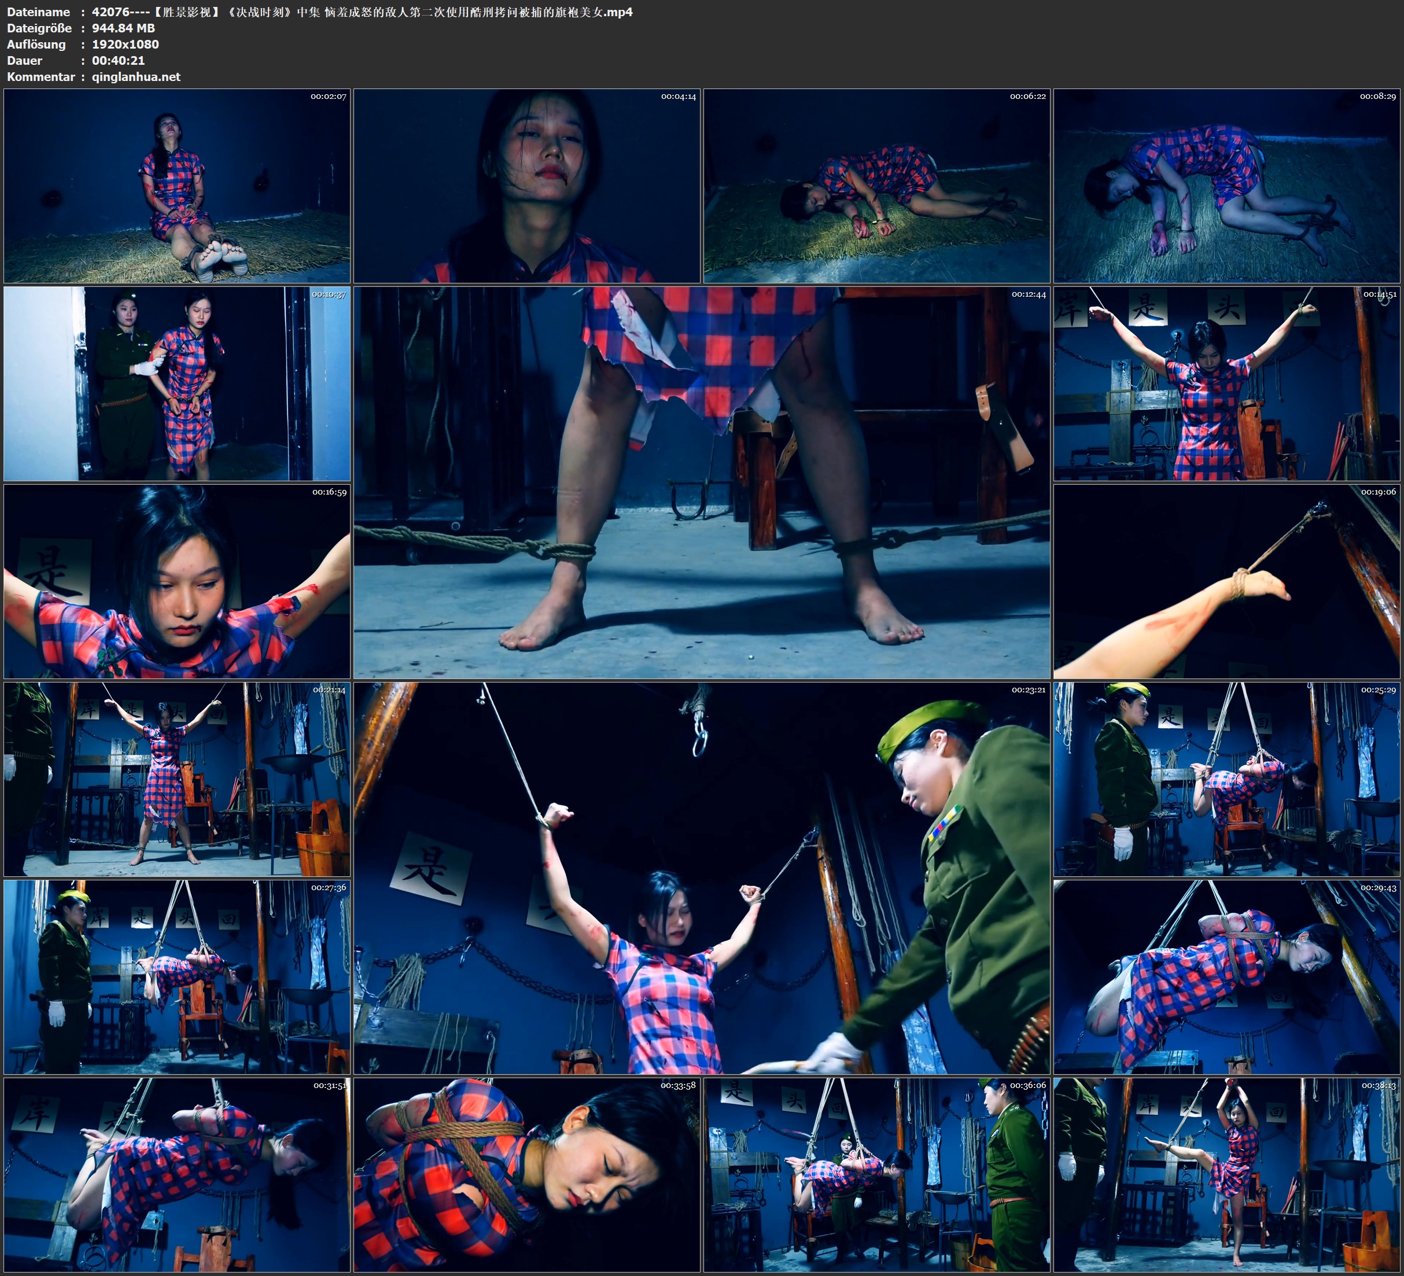The height and width of the screenshot is (1276, 1404).
Task: Open the thumbnail marked 00:04:14
Action: pyautogui.click(x=526, y=185)
